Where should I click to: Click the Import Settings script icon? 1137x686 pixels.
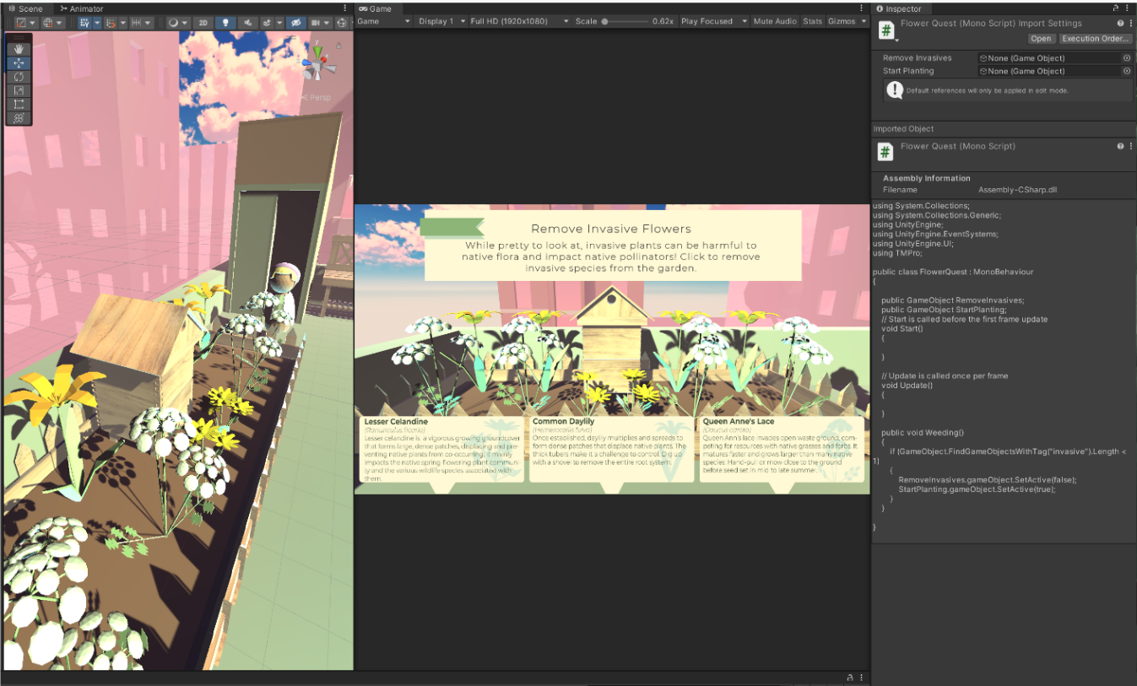pos(885,30)
